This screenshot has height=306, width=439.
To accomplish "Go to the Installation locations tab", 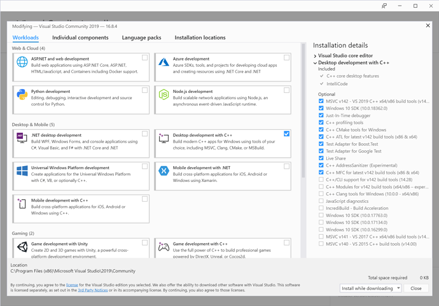I will [x=200, y=38].
